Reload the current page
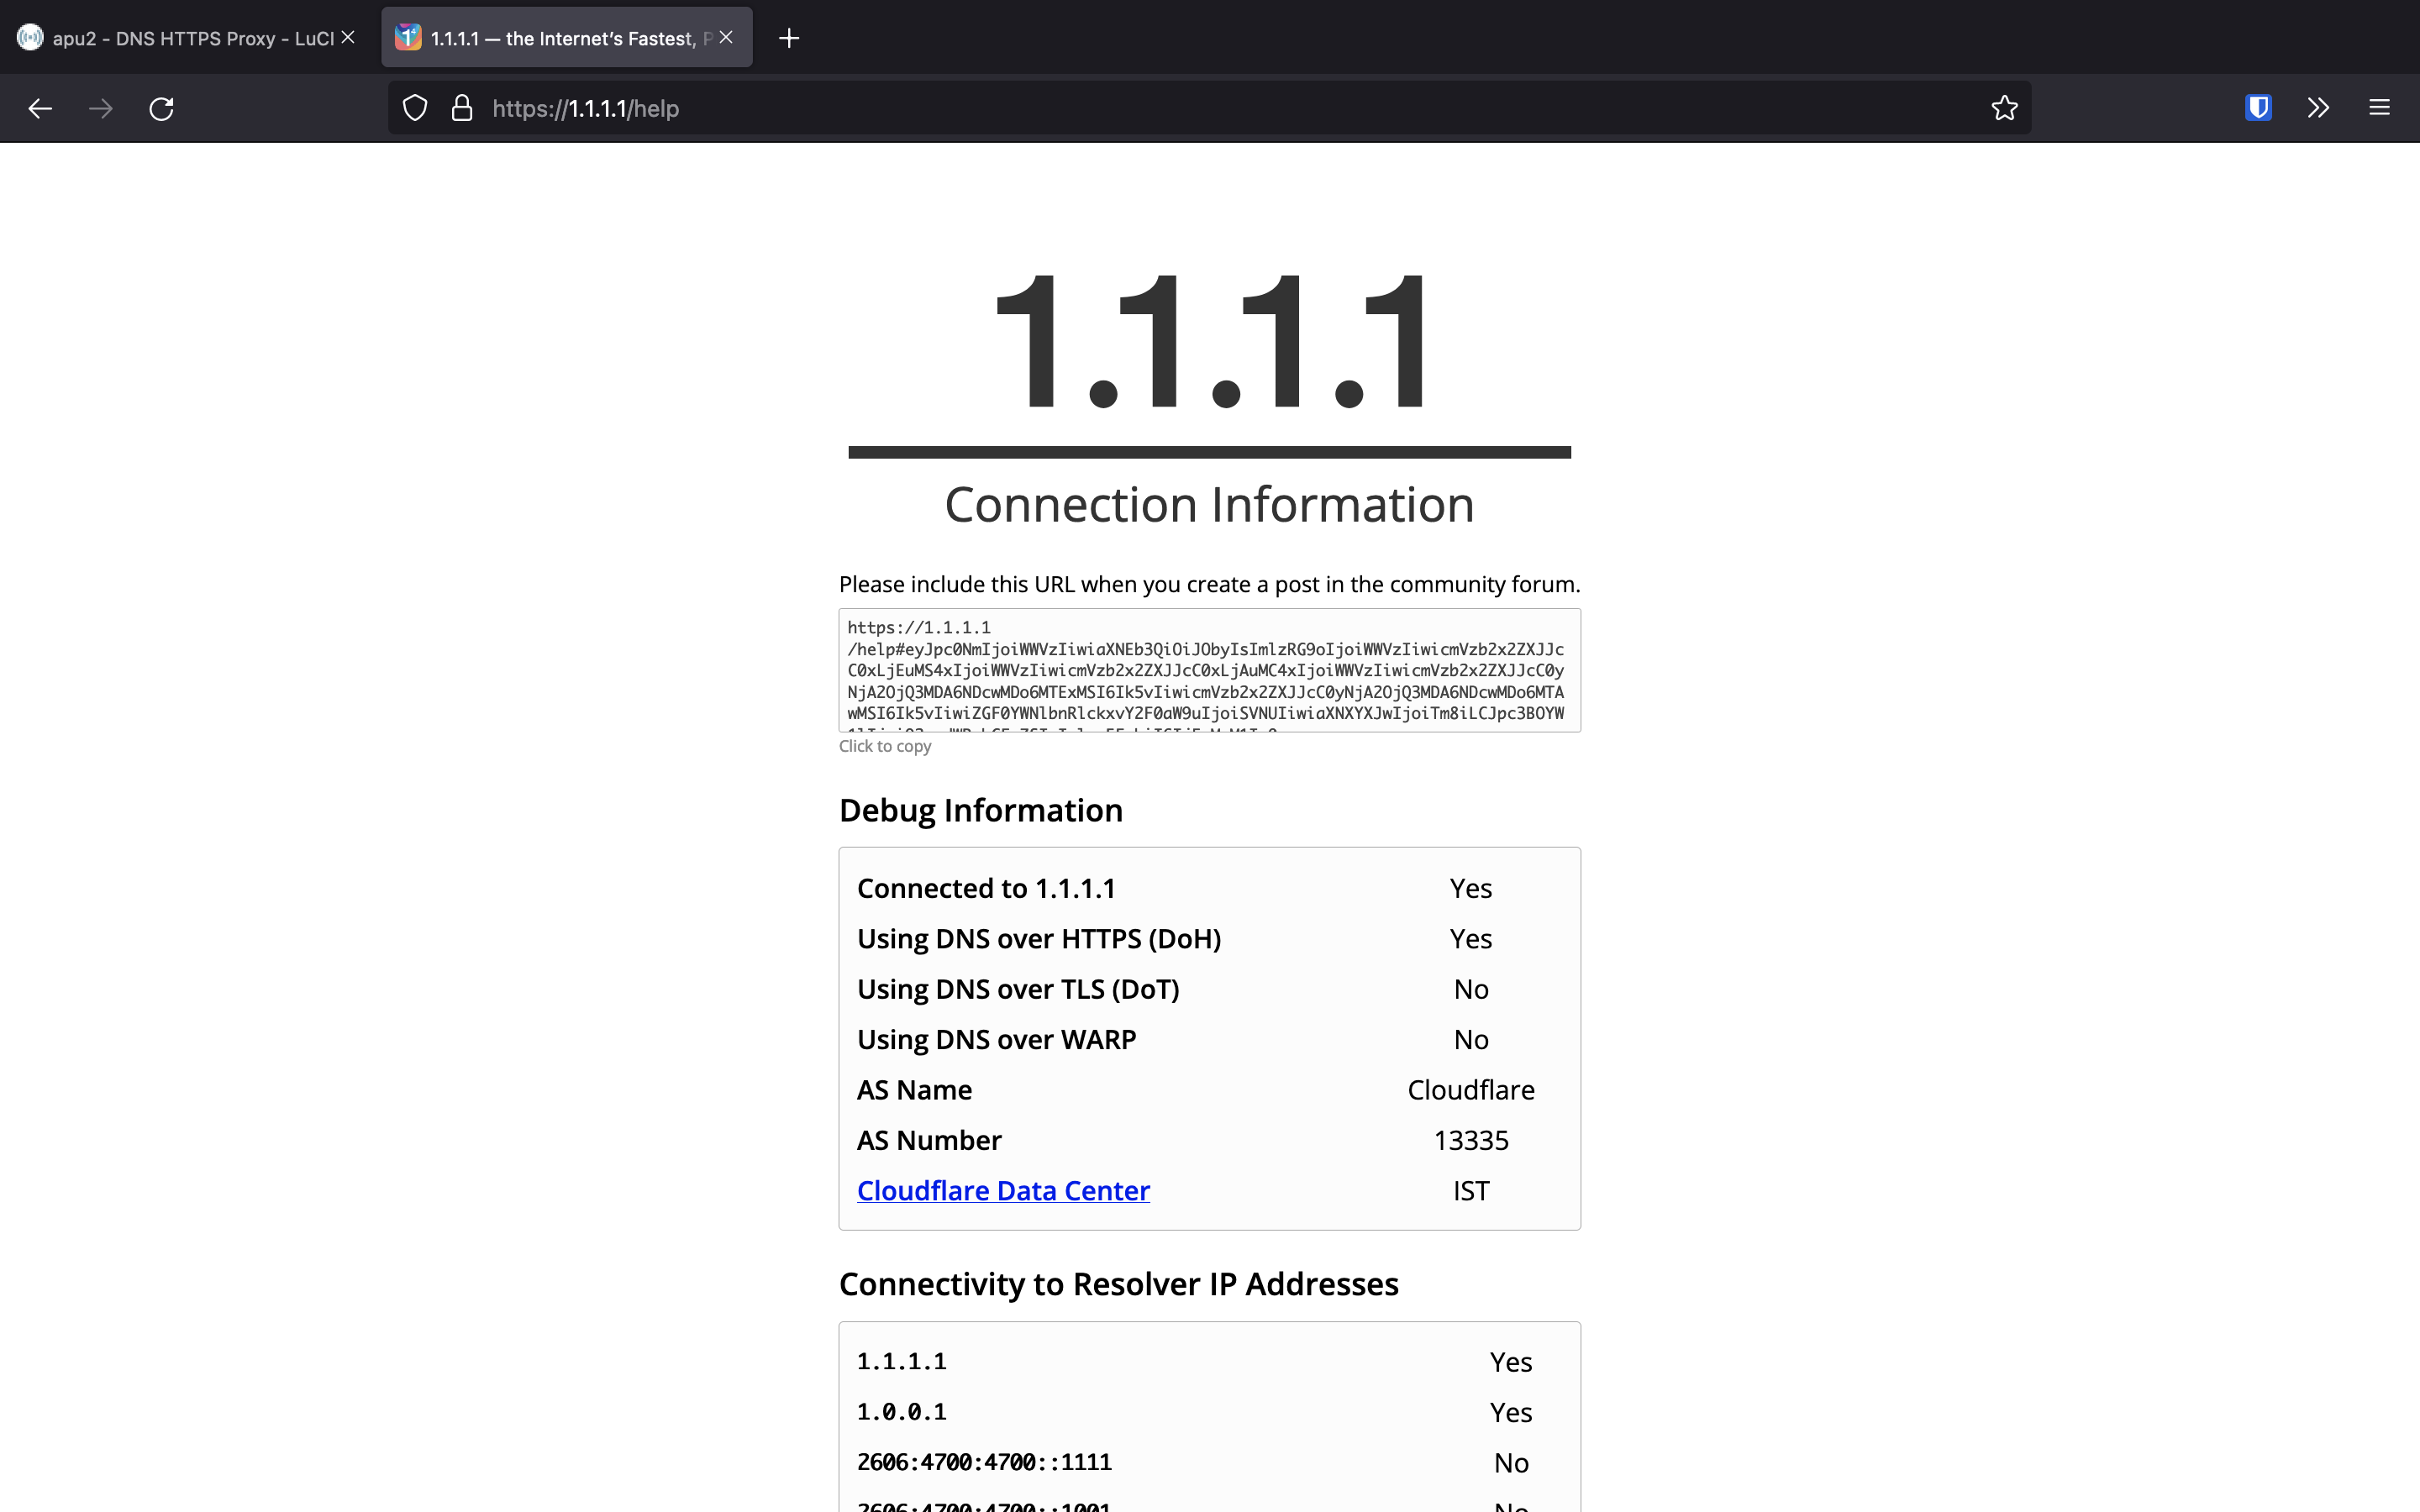 [161, 108]
